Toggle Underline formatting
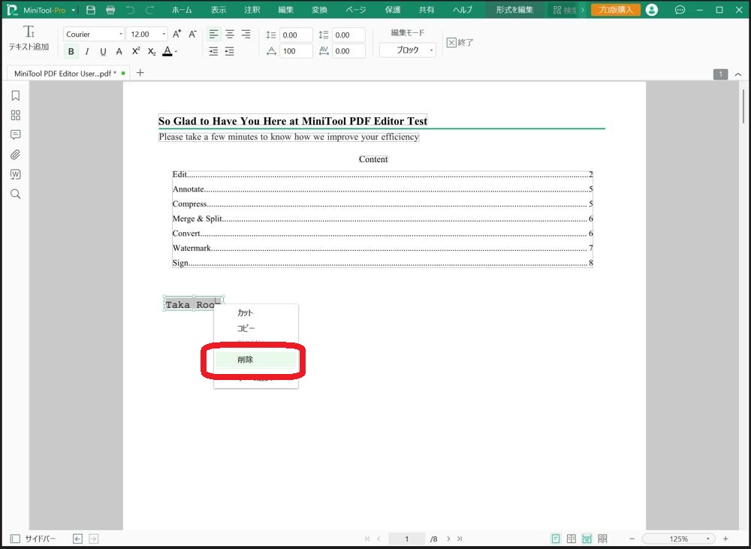Viewport: 751px width, 549px height. 103,51
